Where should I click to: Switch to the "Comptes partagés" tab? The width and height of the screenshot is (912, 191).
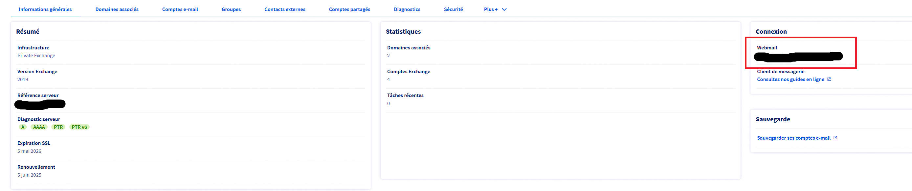click(x=349, y=9)
